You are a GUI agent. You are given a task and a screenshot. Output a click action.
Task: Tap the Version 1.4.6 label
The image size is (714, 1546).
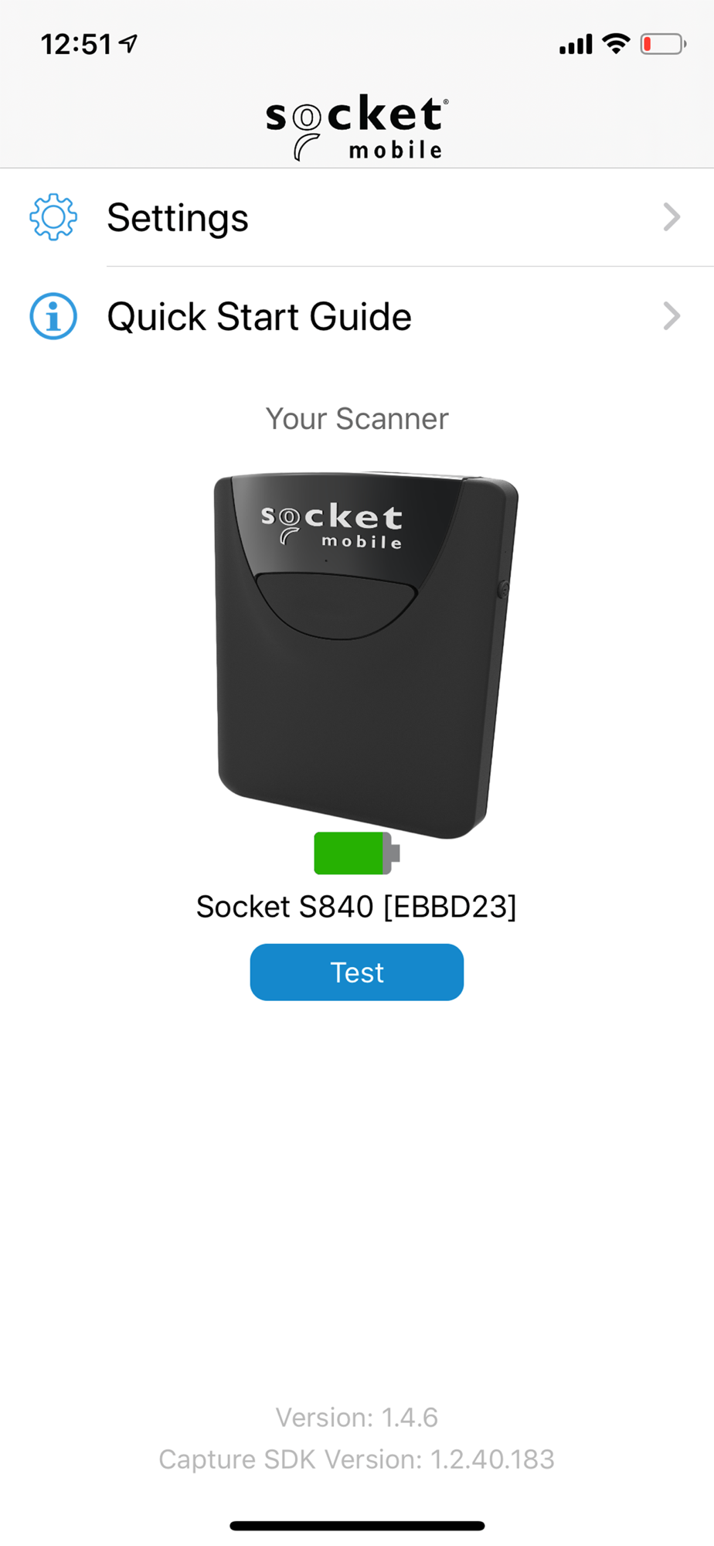357,1418
